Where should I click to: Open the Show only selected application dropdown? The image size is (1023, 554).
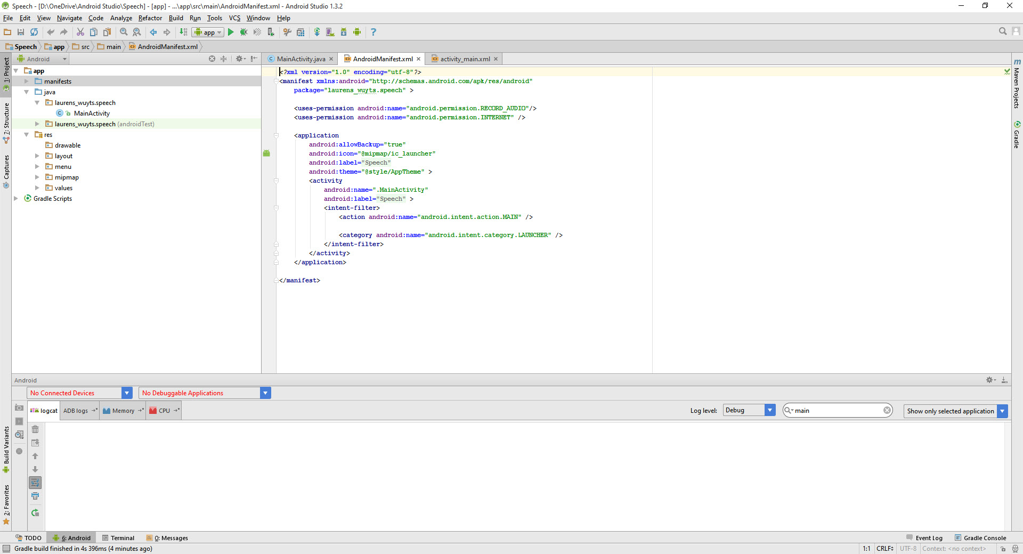955,411
